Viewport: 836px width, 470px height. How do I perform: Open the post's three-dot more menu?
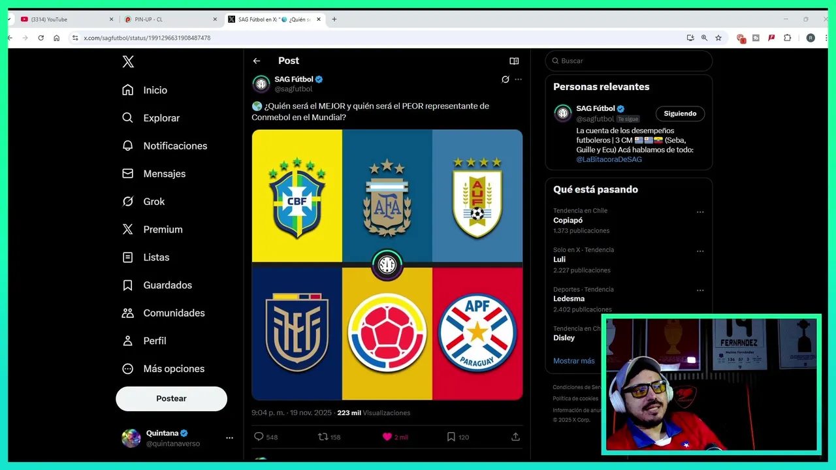pyautogui.click(x=518, y=80)
